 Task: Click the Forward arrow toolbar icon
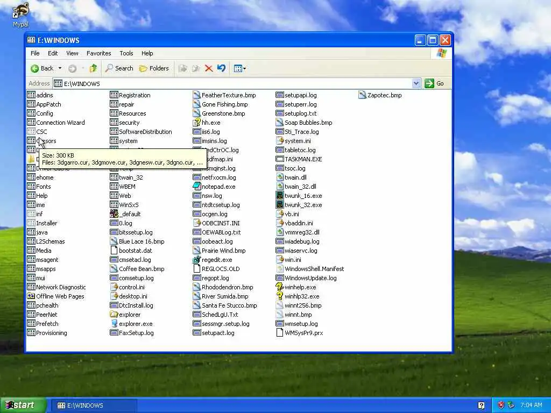pos(73,68)
